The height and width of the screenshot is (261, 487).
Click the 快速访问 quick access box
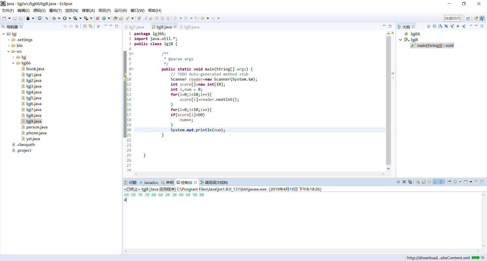click(x=452, y=18)
